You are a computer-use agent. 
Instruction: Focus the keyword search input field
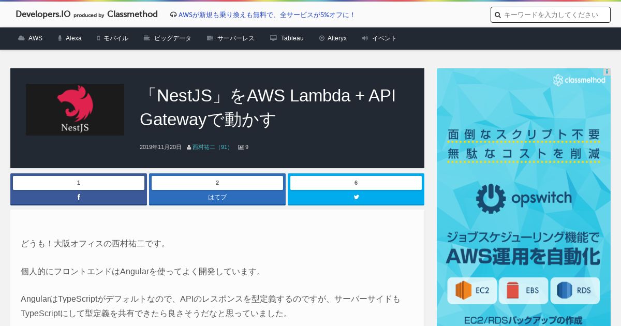click(x=551, y=15)
